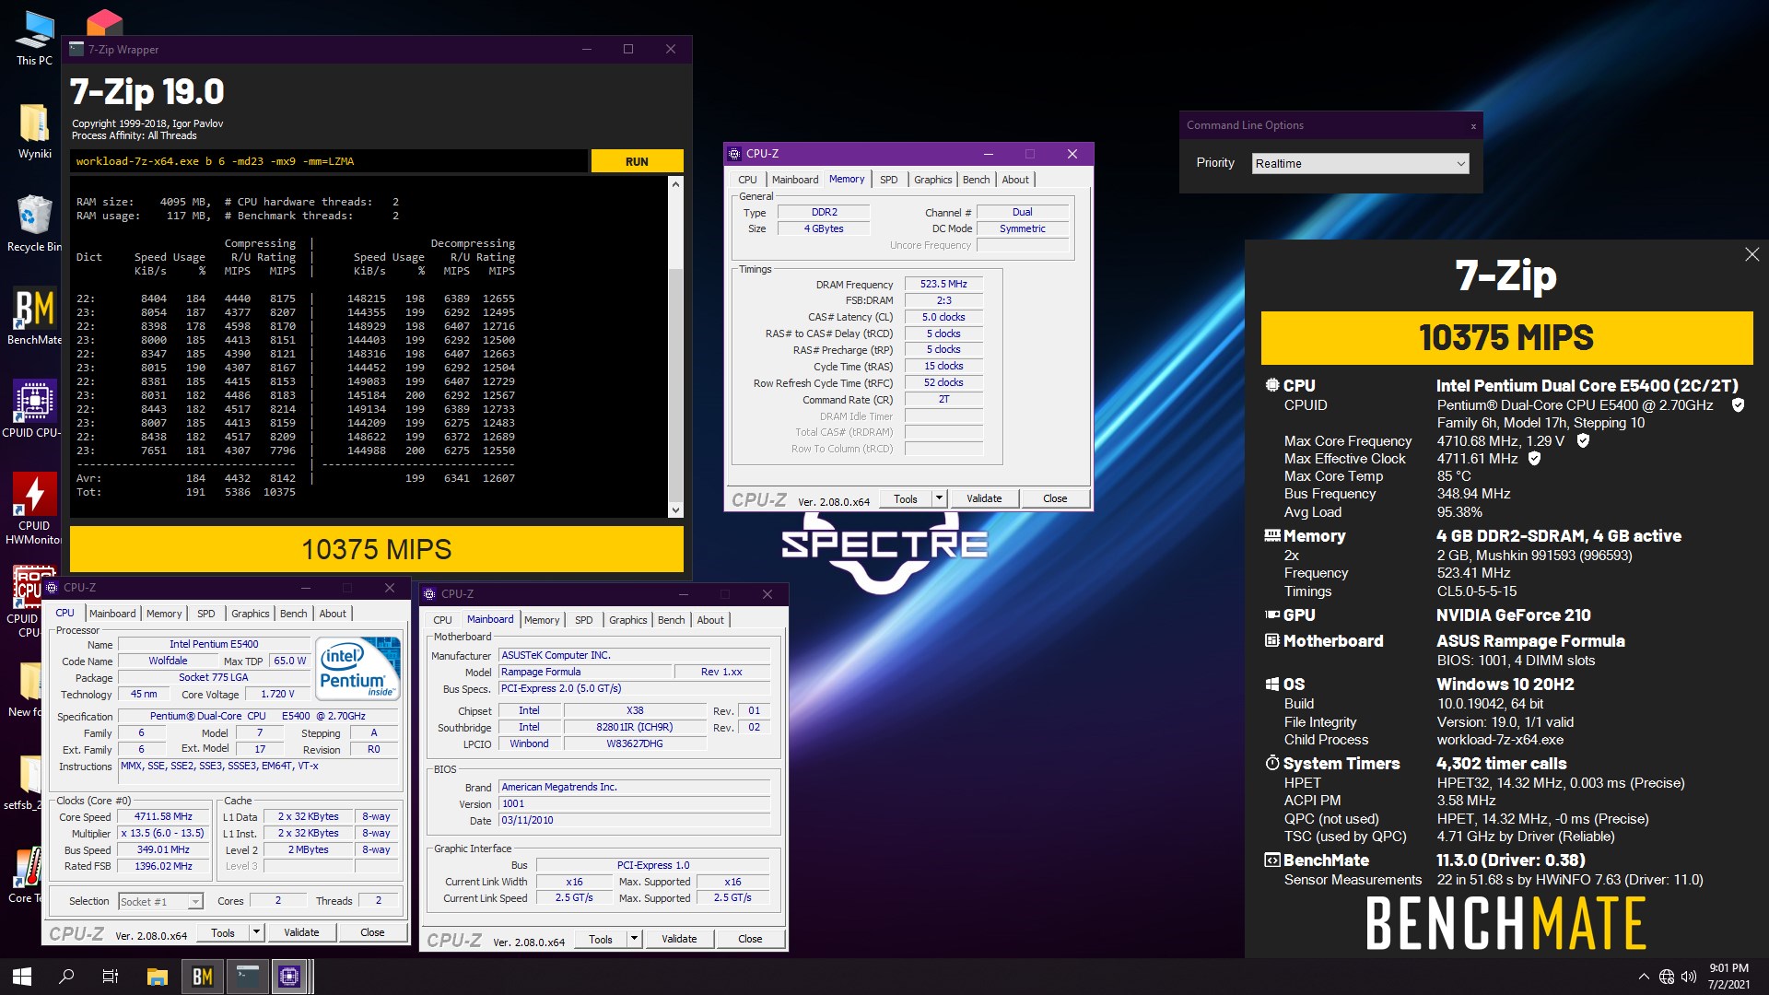The width and height of the screenshot is (1769, 995).
Task: Click Core Speed value 4711.58 MHz
Action: [163, 817]
